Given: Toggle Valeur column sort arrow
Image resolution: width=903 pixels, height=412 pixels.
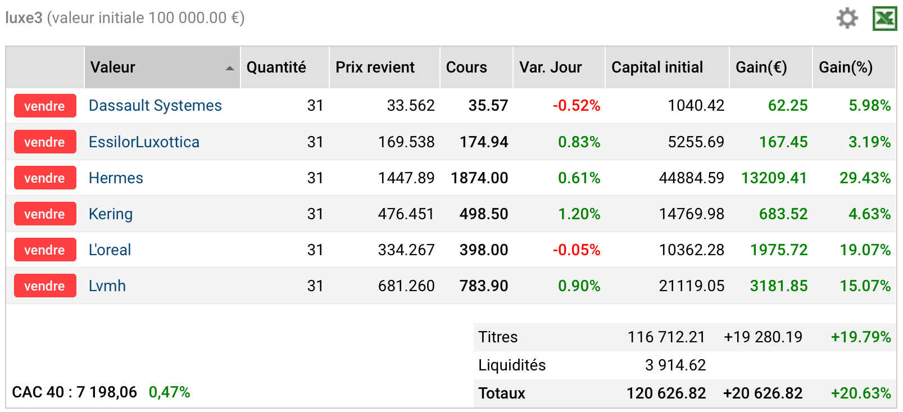Looking at the screenshot, I should [x=229, y=68].
